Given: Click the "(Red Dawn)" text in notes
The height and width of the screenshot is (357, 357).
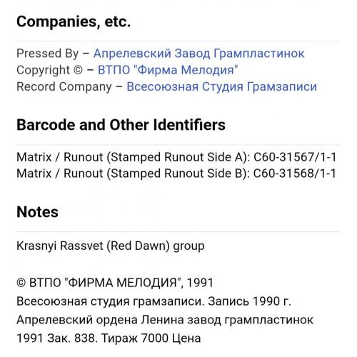Looking at the screenshot, I should [138, 246].
